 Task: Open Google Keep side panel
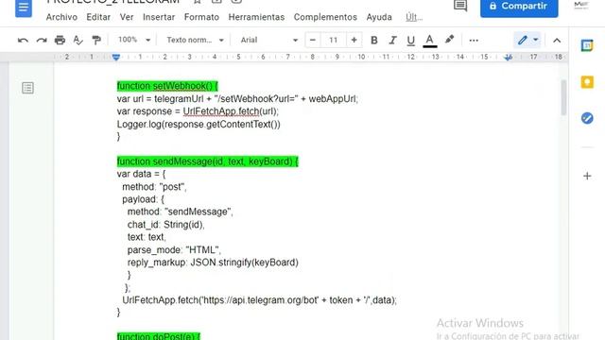(587, 82)
